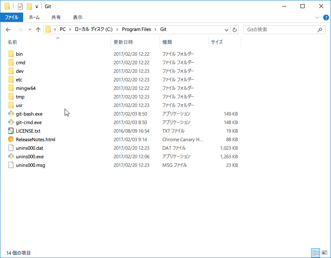Click the bin folder icon
Viewport: 331px width, 258px height.
click(x=11, y=54)
